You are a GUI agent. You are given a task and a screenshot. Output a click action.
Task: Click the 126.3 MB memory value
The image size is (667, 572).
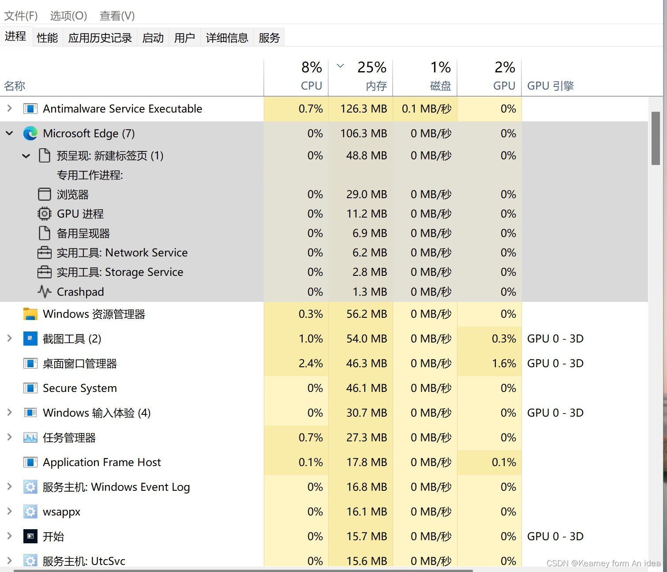click(x=363, y=109)
